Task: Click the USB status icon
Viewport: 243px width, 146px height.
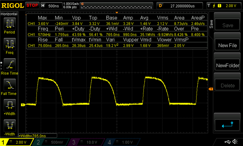Action: pos(228,142)
